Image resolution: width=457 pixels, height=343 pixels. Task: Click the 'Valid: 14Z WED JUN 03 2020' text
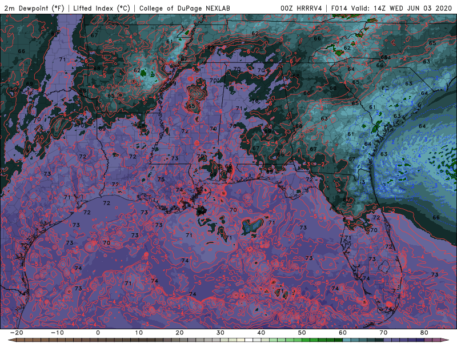[402, 8]
